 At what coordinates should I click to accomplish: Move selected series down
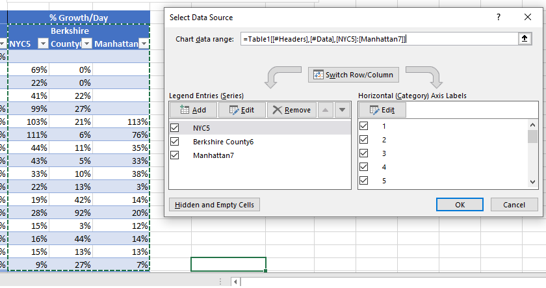(343, 110)
